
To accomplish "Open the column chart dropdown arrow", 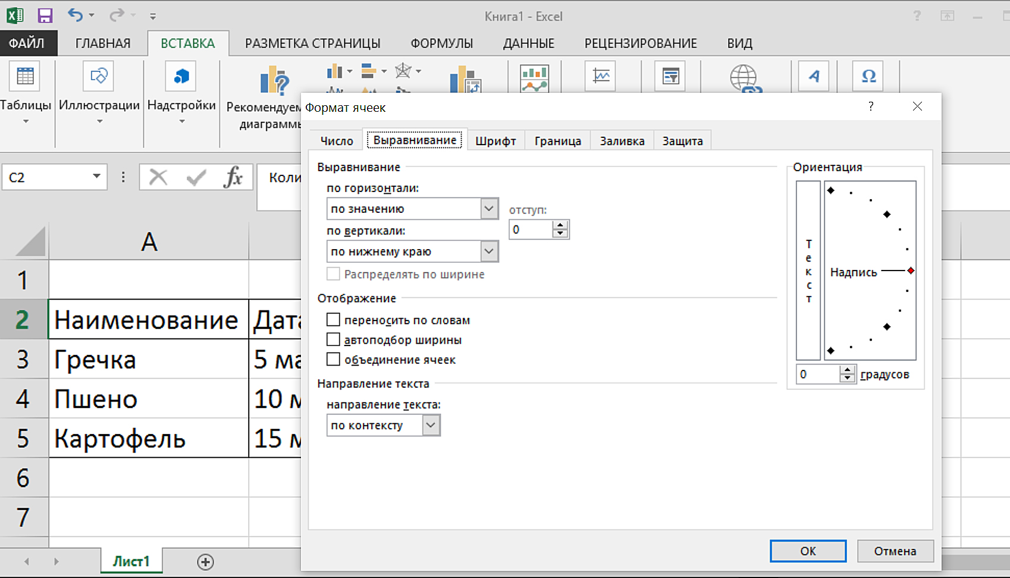I will (x=350, y=71).
